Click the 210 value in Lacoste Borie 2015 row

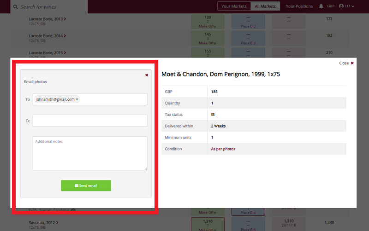point(329,52)
